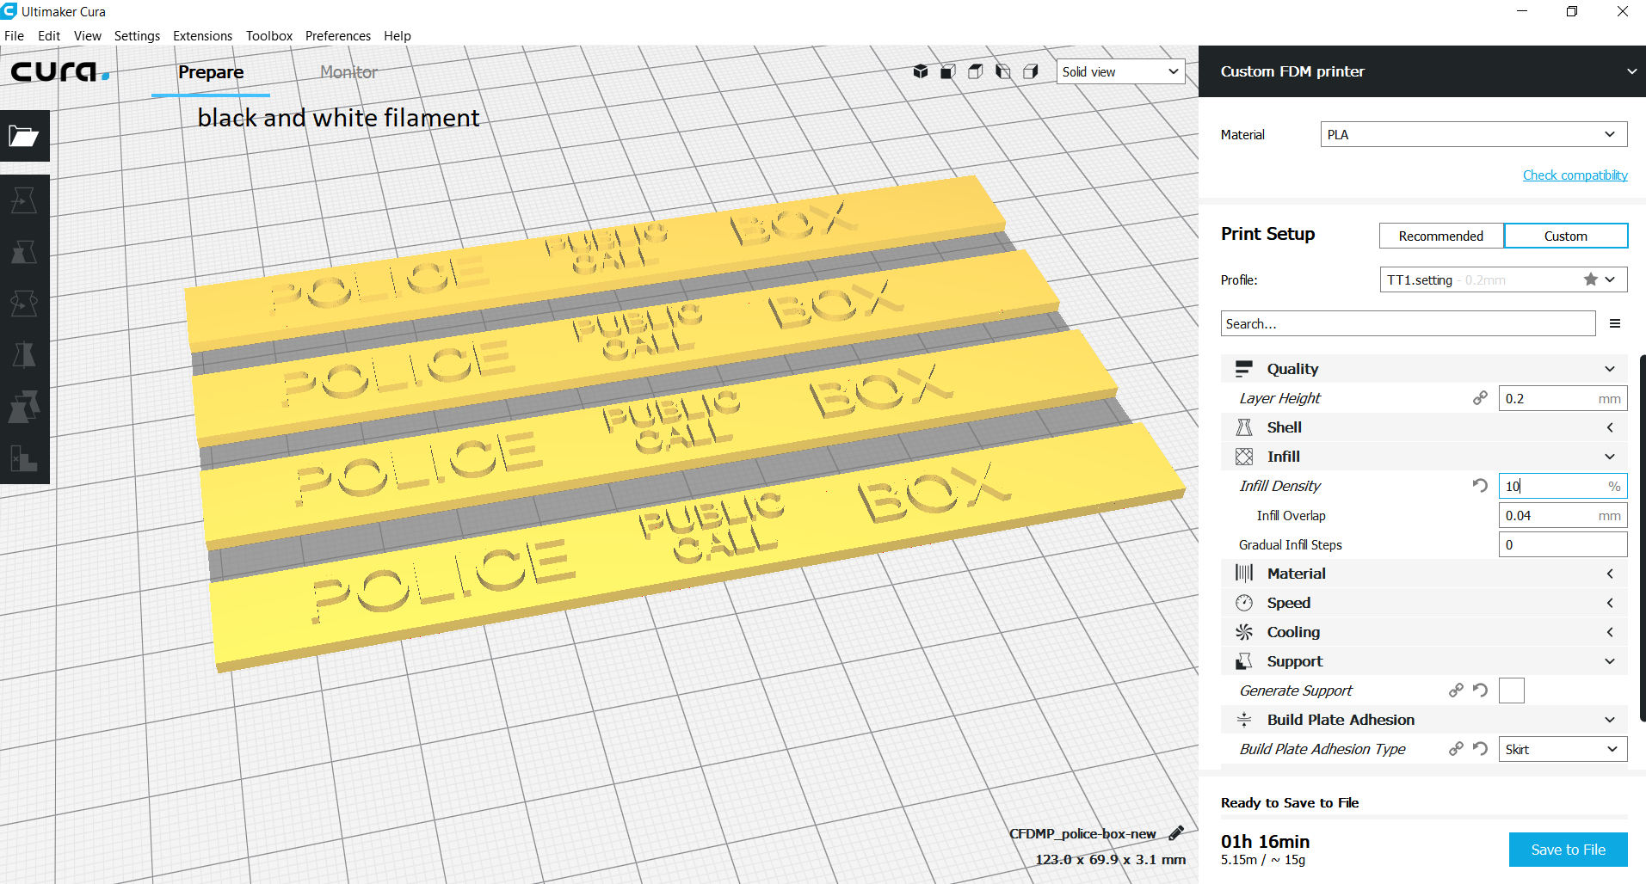Click the CFDMP_police-box-new job name

click(1082, 833)
